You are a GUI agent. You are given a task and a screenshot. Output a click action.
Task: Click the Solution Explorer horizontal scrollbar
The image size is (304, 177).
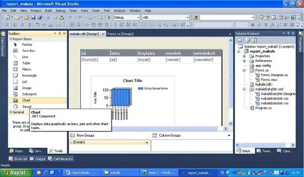pyautogui.click(x=262, y=145)
